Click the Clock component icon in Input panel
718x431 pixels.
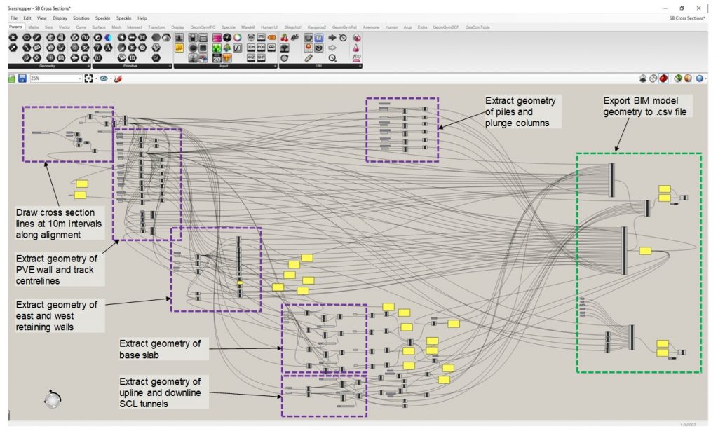(227, 37)
